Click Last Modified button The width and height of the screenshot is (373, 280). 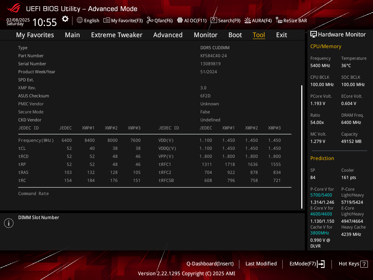[261, 264]
